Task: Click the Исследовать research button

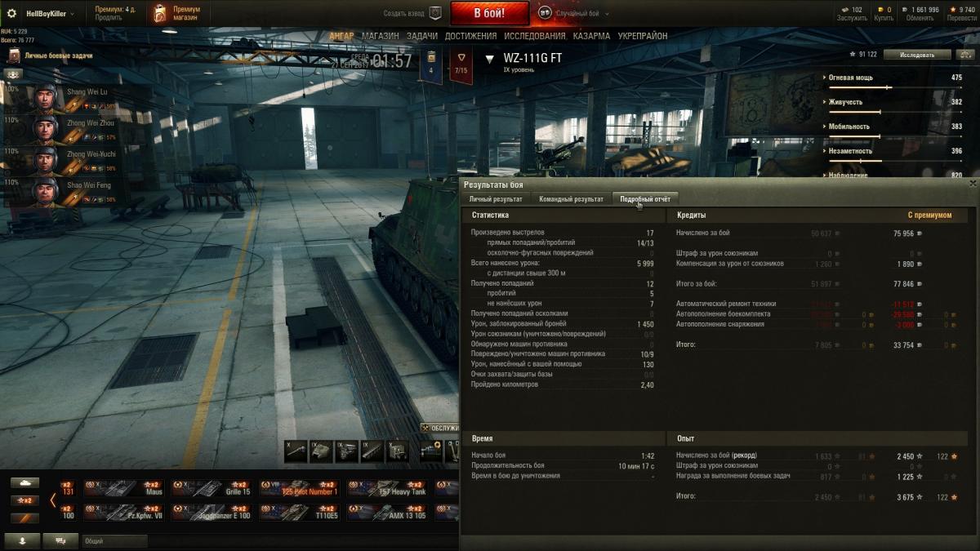Action: point(917,55)
